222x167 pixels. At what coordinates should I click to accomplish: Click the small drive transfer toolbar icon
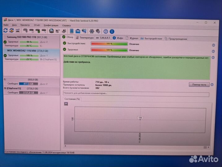(x=58, y=31)
